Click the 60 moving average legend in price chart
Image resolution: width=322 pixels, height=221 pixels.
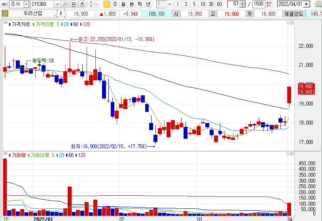[74, 24]
